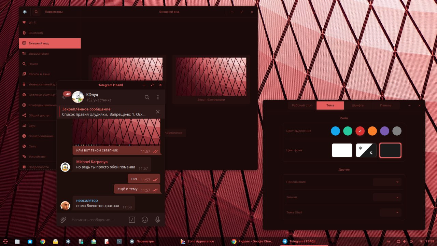The width and height of the screenshot is (437, 246).
Task: Open the image viewer taskbar icon
Action: 94,241
